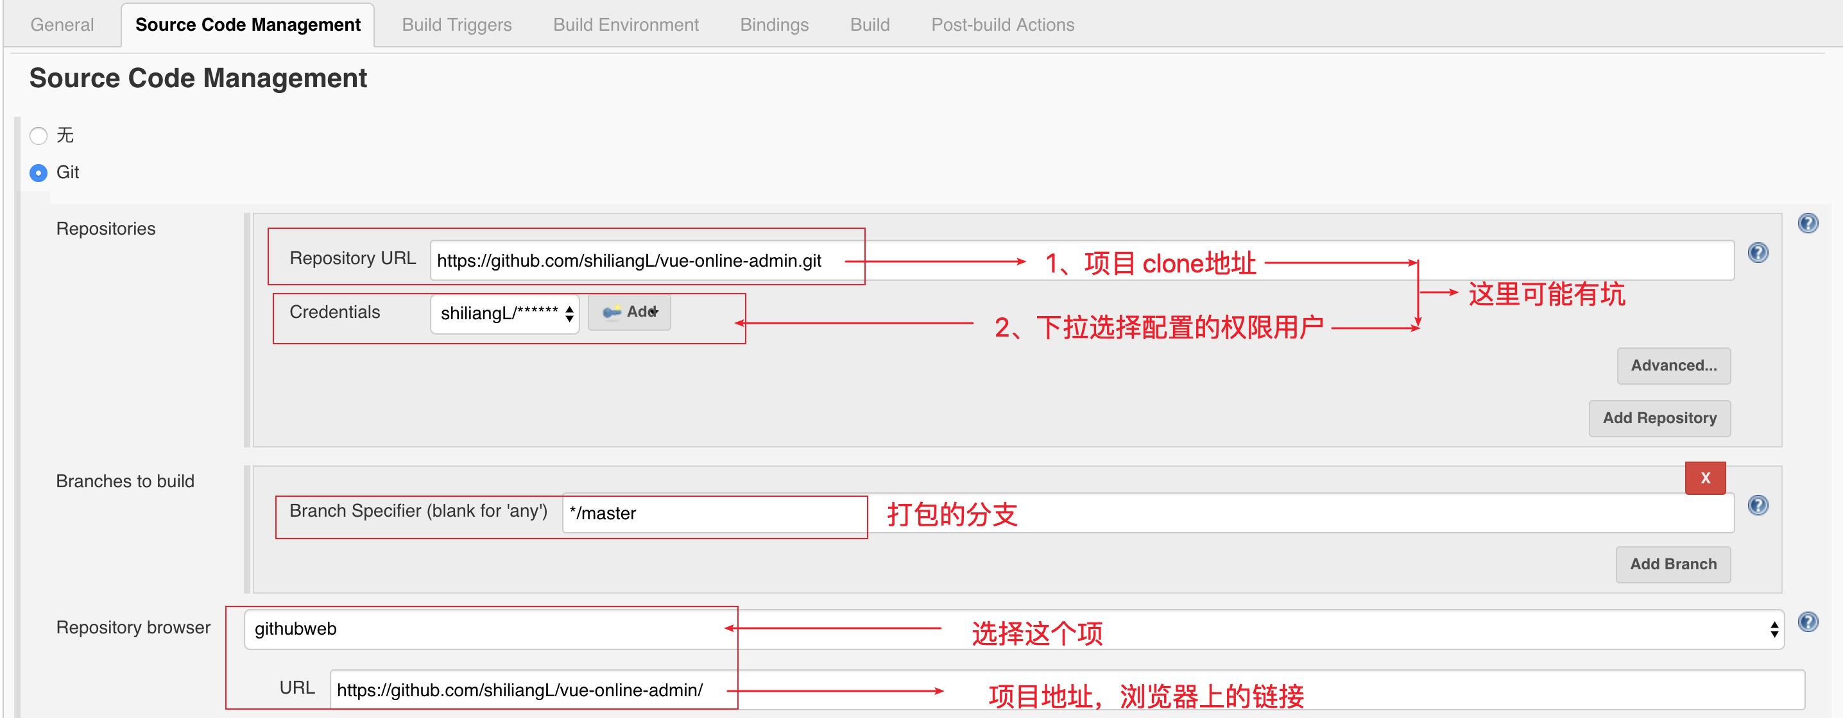The height and width of the screenshot is (718, 1843).
Task: Open help icon beside Repository URL field
Action: click(1758, 253)
